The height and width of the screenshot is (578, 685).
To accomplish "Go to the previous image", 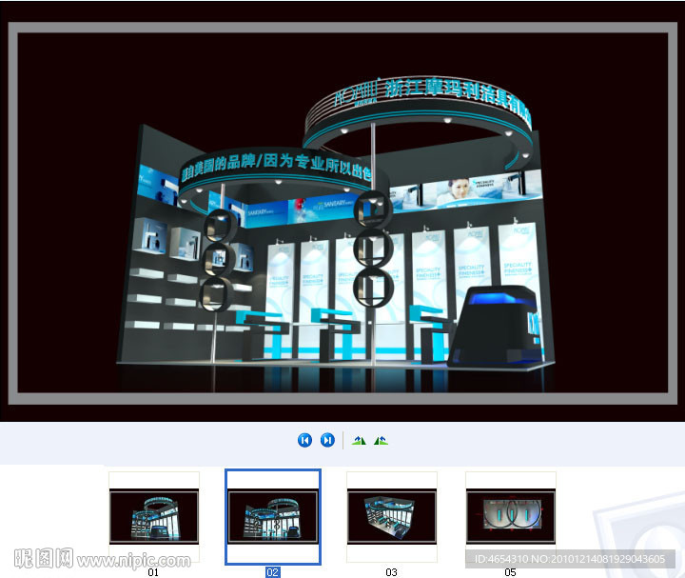I will click(x=304, y=440).
